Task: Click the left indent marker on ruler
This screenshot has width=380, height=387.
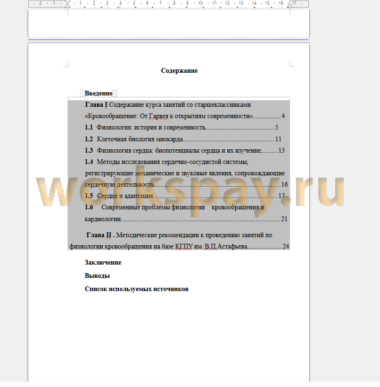Action: tap(67, 4)
